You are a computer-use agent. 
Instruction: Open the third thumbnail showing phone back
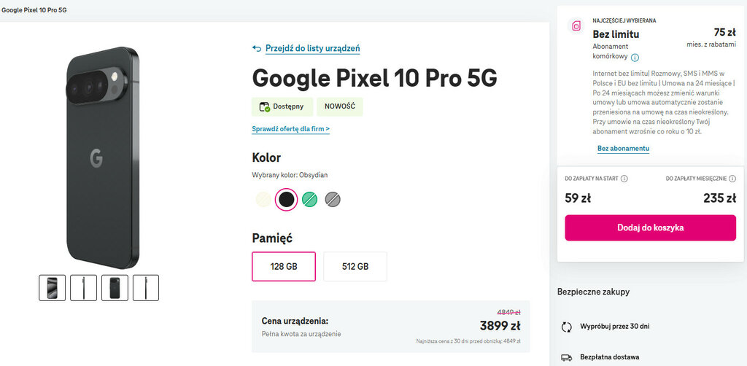click(x=115, y=287)
